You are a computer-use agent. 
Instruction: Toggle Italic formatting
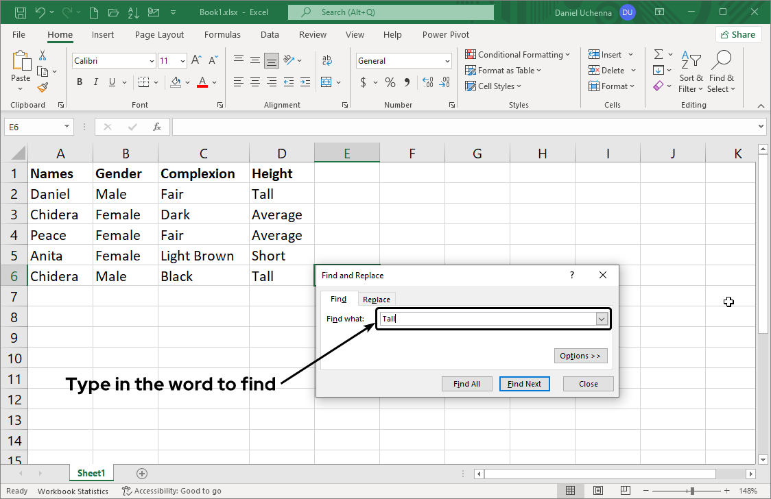click(x=97, y=82)
